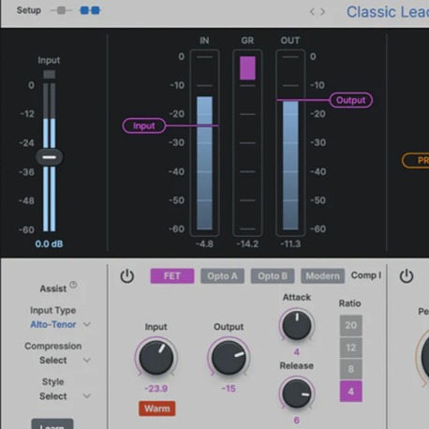Go to next preset arrow
429x429 pixels.
click(322, 12)
